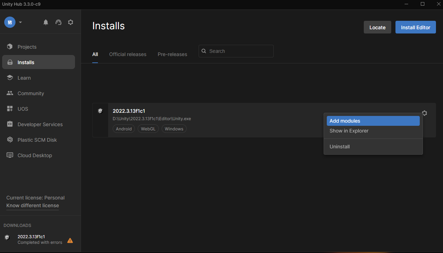Select Installs in the sidebar
The height and width of the screenshot is (253, 443).
[x=38, y=62]
